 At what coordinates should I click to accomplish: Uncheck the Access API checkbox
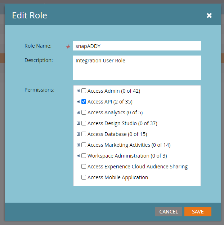pos(84,102)
